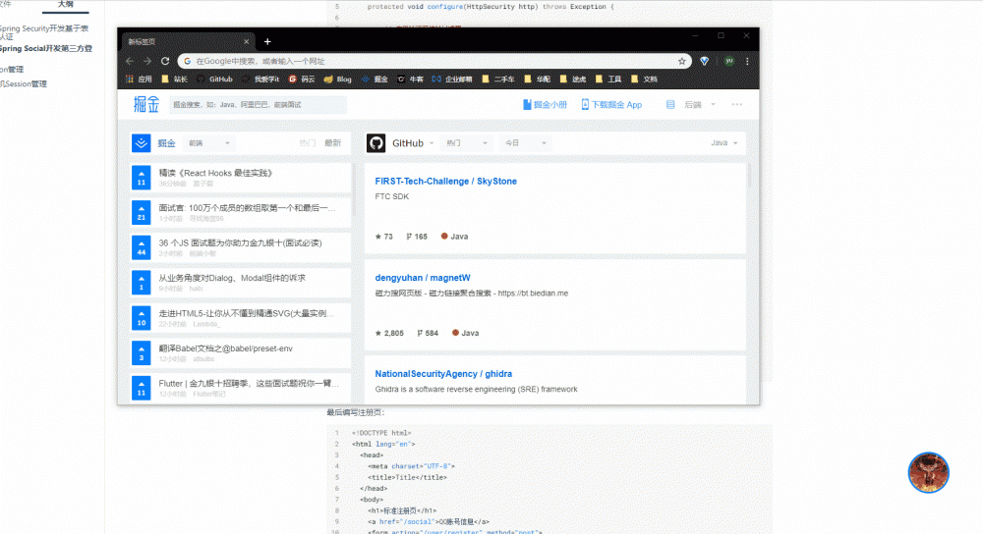
Task: Upvote the 走进HTML5 SVG article
Action: pos(141,318)
